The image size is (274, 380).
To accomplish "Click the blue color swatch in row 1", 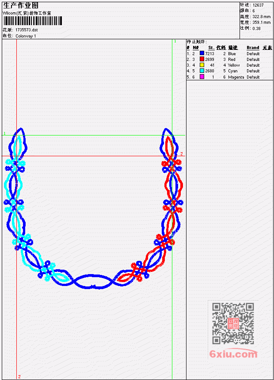I will pos(202,53).
